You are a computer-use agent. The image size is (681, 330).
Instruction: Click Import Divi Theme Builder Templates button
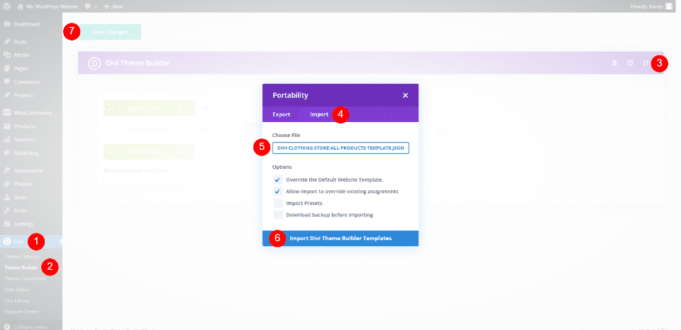340,238
